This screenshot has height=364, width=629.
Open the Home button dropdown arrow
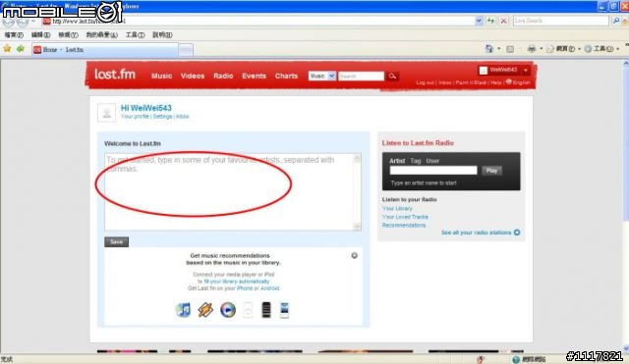pyautogui.click(x=499, y=49)
